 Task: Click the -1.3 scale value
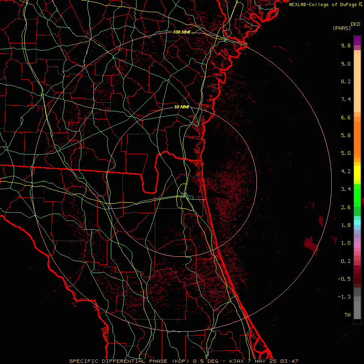[x=344, y=297]
